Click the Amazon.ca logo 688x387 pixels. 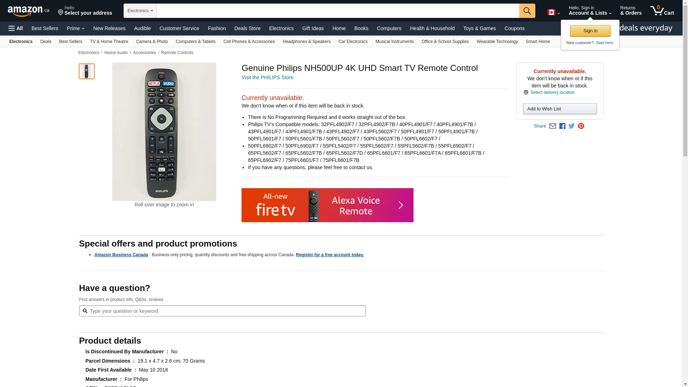point(28,11)
